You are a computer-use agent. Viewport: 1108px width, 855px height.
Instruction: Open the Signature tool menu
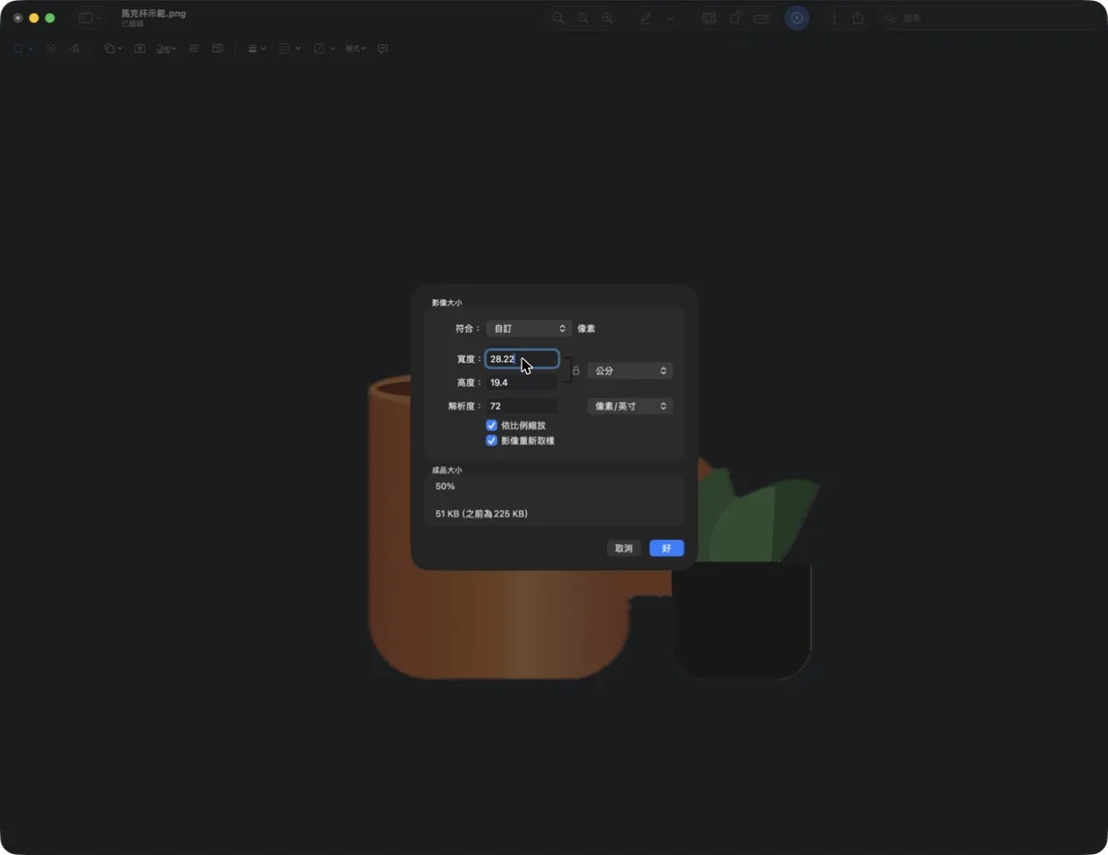[x=166, y=48]
